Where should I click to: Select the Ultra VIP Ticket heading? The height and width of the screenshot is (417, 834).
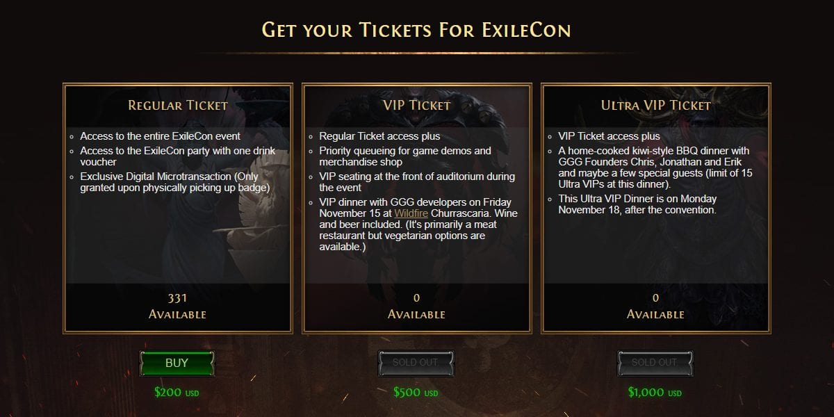pyautogui.click(x=655, y=106)
